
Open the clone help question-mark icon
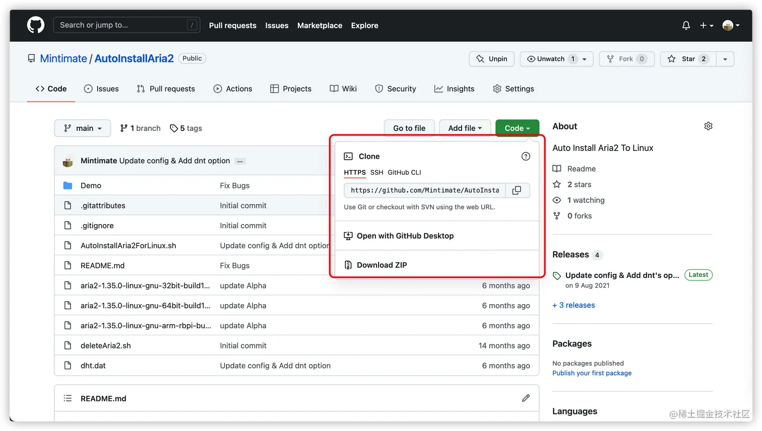coord(526,156)
